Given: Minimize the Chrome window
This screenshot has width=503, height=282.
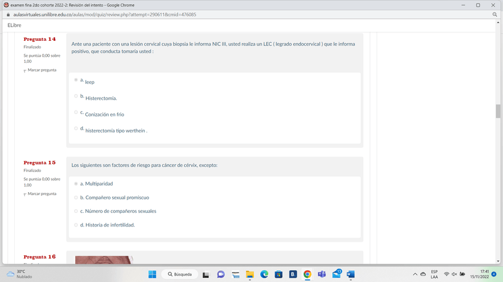Looking at the screenshot, I should 463,5.
